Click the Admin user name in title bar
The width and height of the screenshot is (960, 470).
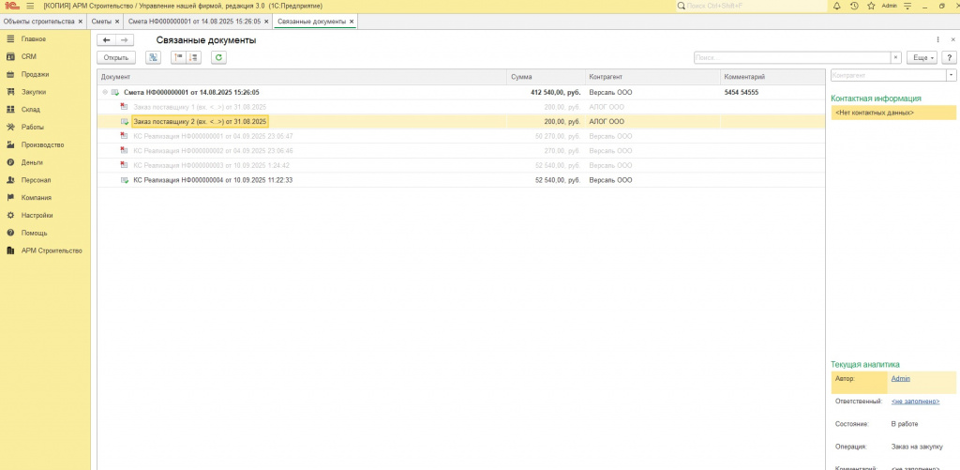coord(889,6)
